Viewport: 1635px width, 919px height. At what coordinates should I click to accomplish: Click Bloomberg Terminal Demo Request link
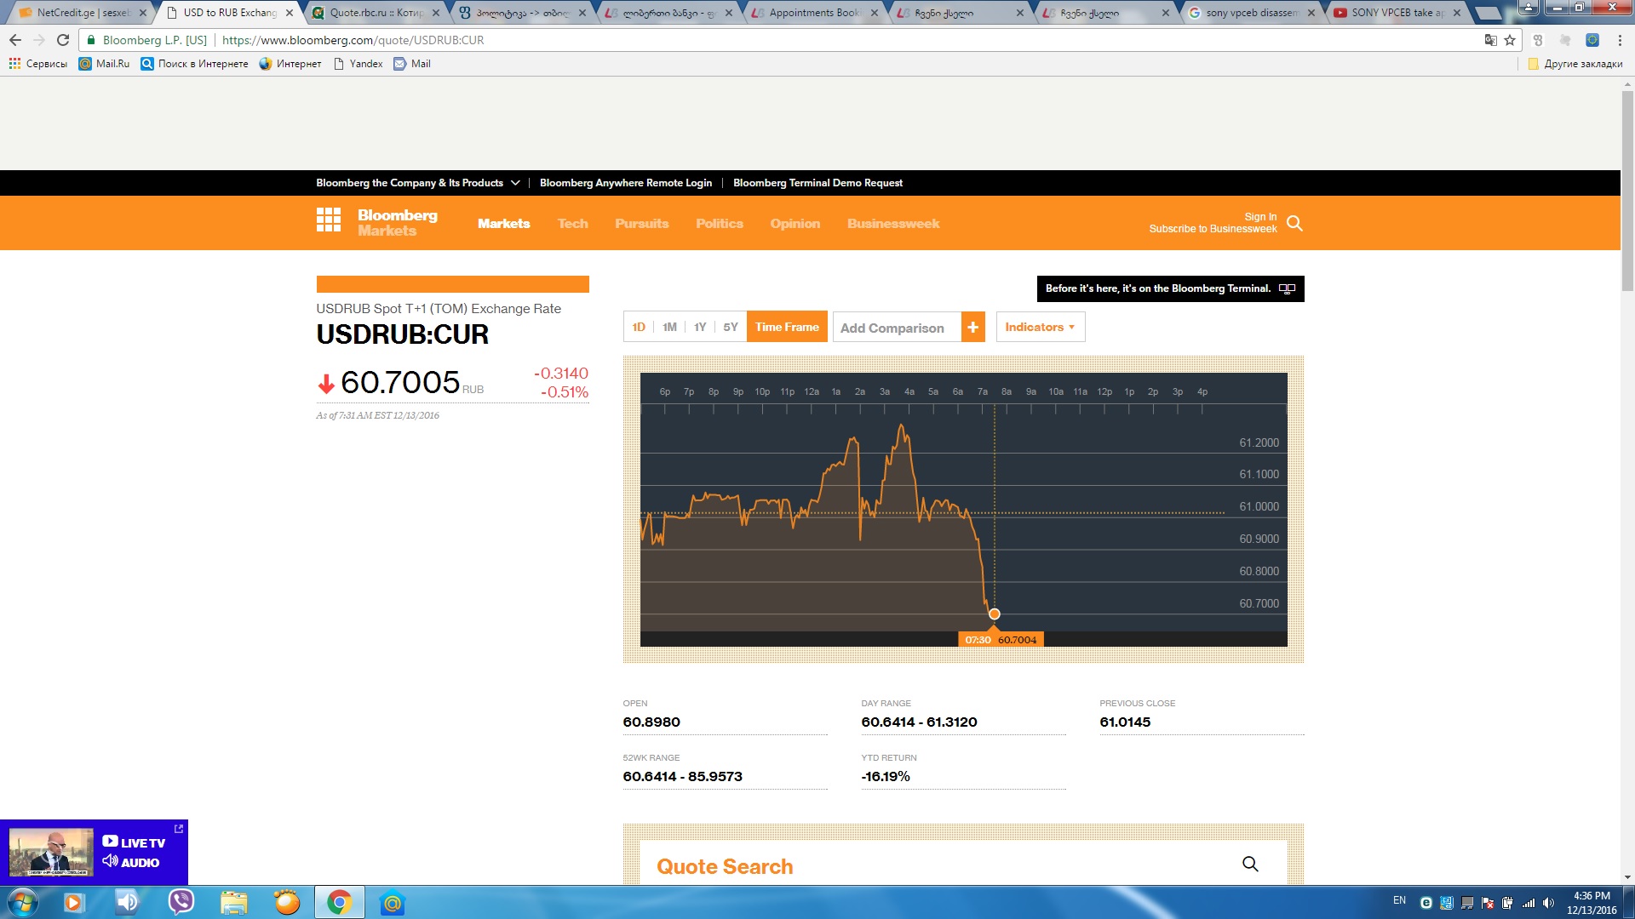817,183
